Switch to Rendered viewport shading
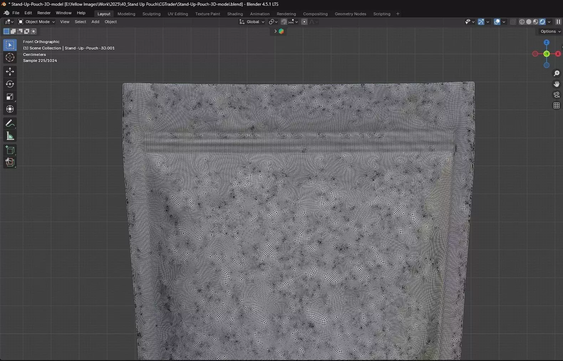Screen dimensions: 563x361 pyautogui.click(x=542, y=22)
